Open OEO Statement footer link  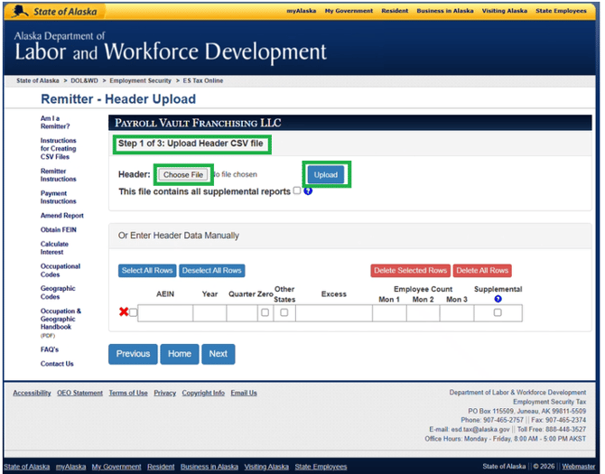tap(79, 393)
